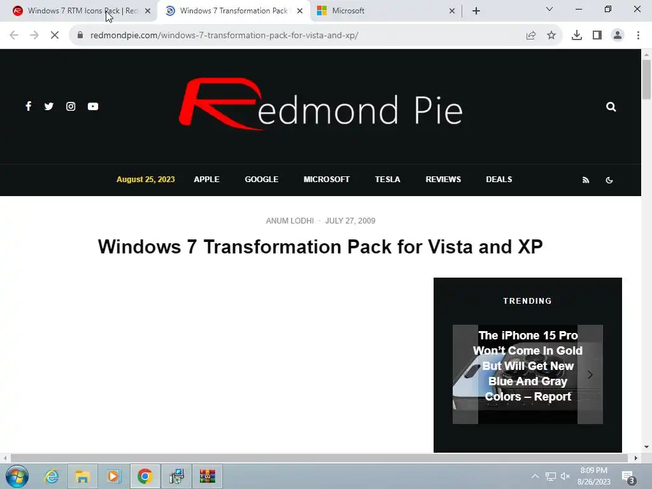Open Redmond Pie YouTube icon
This screenshot has height=489, width=652.
point(93,106)
